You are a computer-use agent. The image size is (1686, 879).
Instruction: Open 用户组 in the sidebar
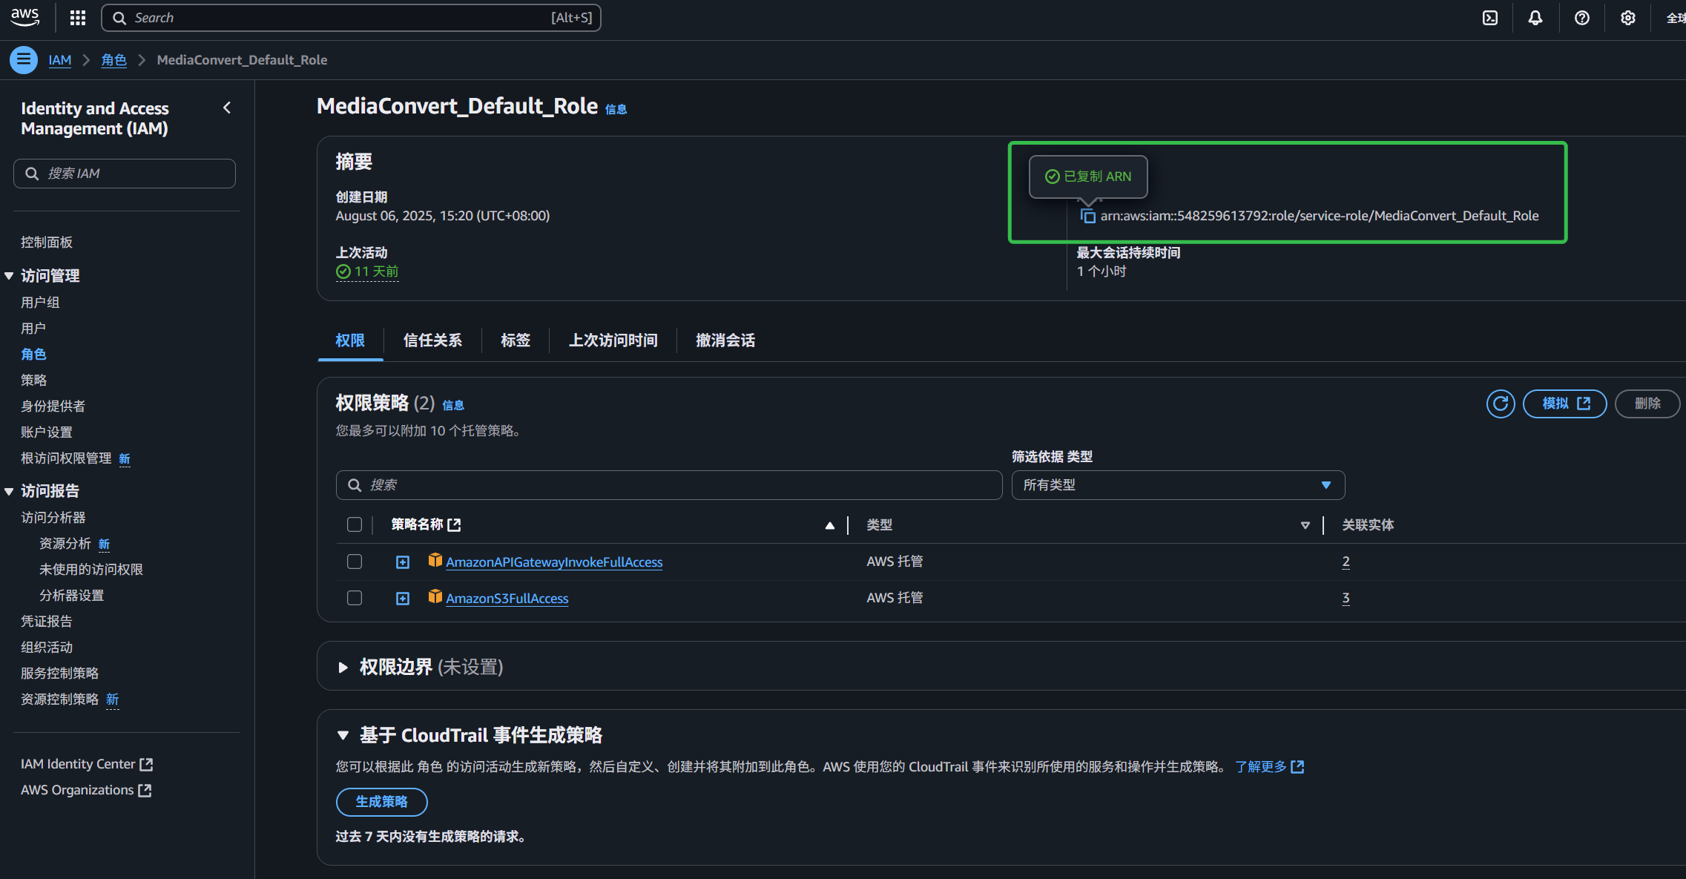pos(40,303)
